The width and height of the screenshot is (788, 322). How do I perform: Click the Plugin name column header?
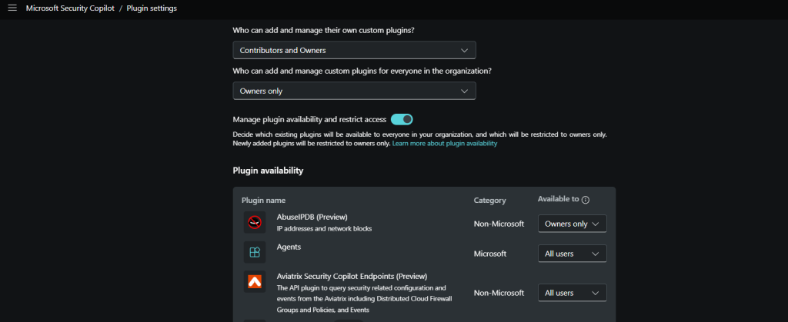pyautogui.click(x=263, y=200)
